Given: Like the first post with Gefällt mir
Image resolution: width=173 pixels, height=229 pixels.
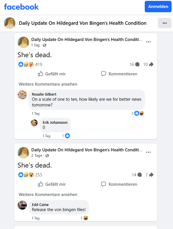Looking at the screenshot, I should (52, 74).
